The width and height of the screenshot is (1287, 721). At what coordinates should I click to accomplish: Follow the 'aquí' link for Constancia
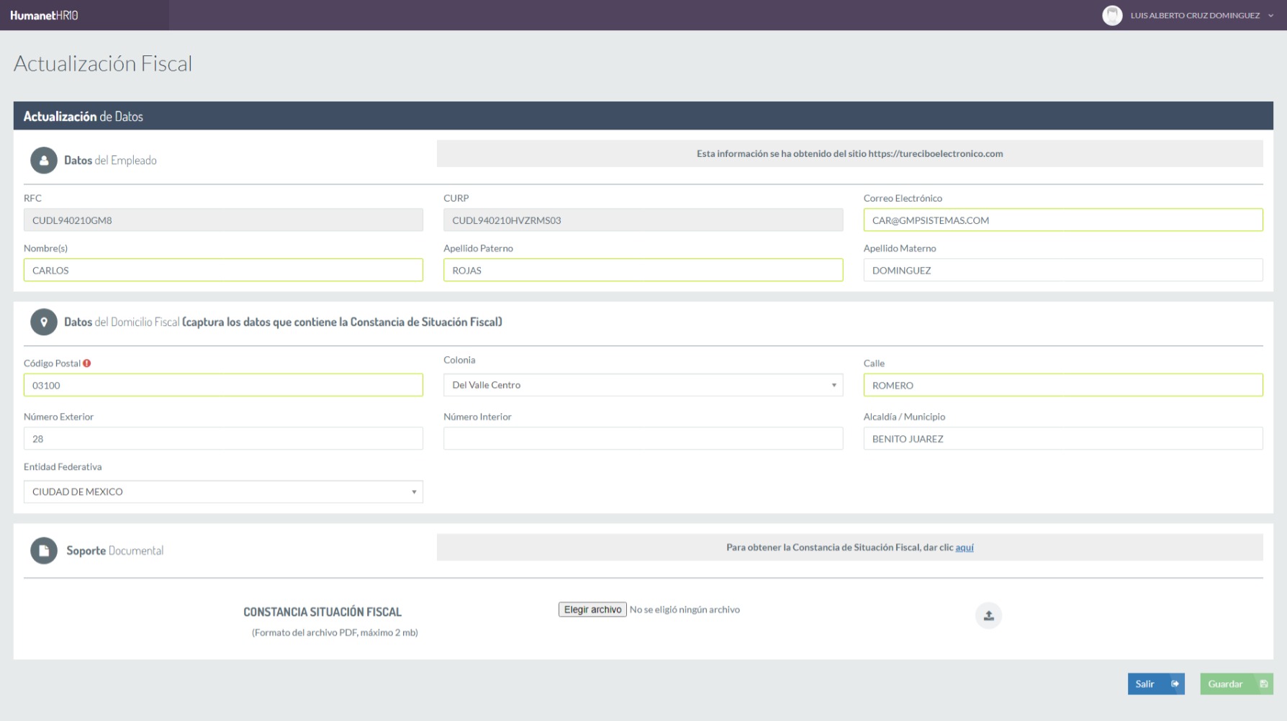pos(964,548)
